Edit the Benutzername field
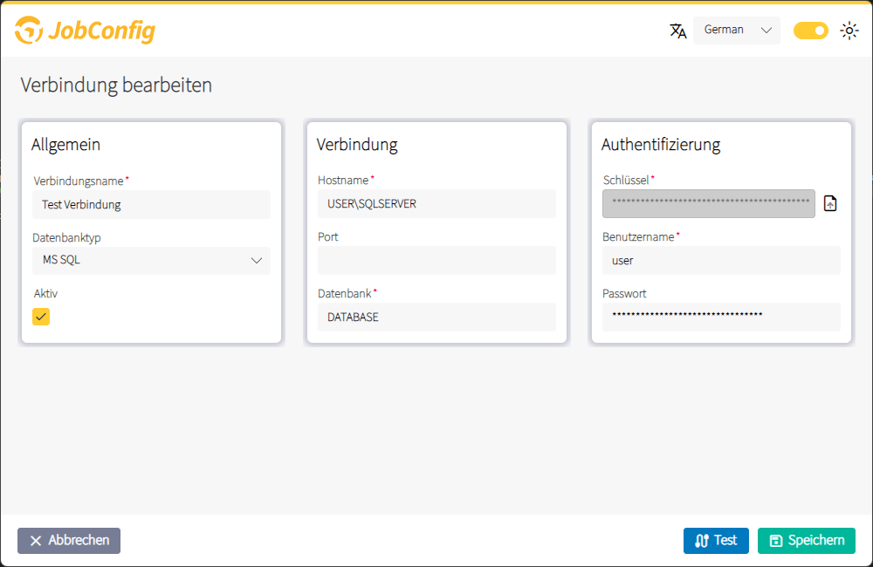 click(x=721, y=261)
